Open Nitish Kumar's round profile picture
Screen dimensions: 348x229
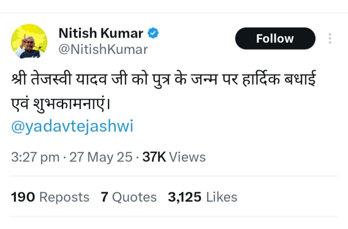tap(29, 41)
